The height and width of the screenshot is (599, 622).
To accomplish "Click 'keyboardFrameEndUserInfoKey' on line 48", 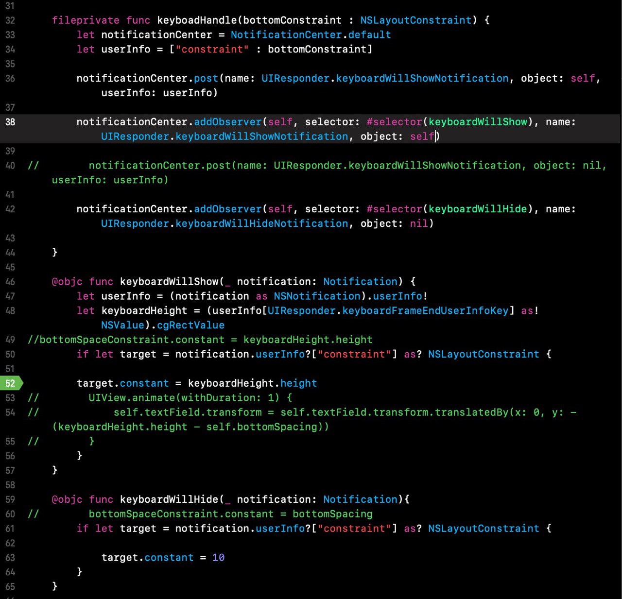I will click(425, 311).
